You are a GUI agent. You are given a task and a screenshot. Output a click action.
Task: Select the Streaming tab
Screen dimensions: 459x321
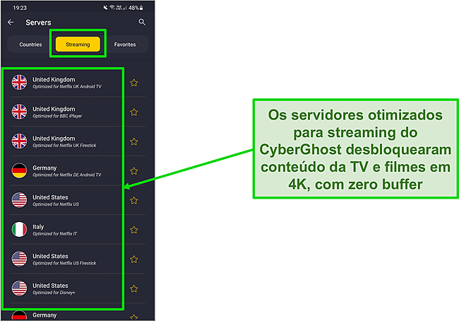(78, 45)
